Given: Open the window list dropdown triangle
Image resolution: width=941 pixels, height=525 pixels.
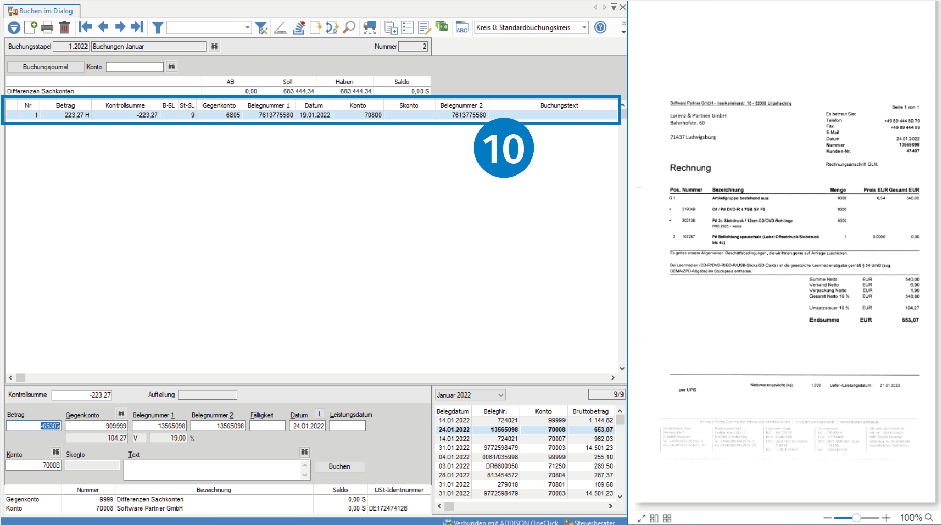Looking at the screenshot, I should pos(614,7).
